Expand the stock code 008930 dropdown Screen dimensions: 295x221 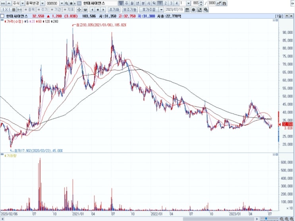(x=62, y=4)
